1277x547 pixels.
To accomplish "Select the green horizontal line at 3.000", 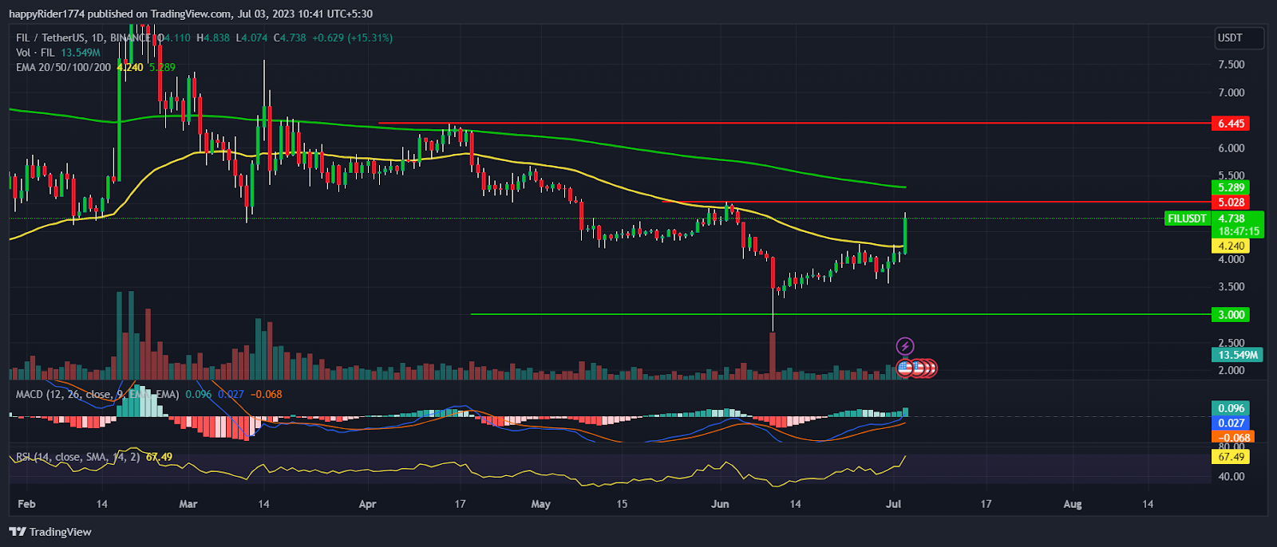I will click(x=840, y=314).
